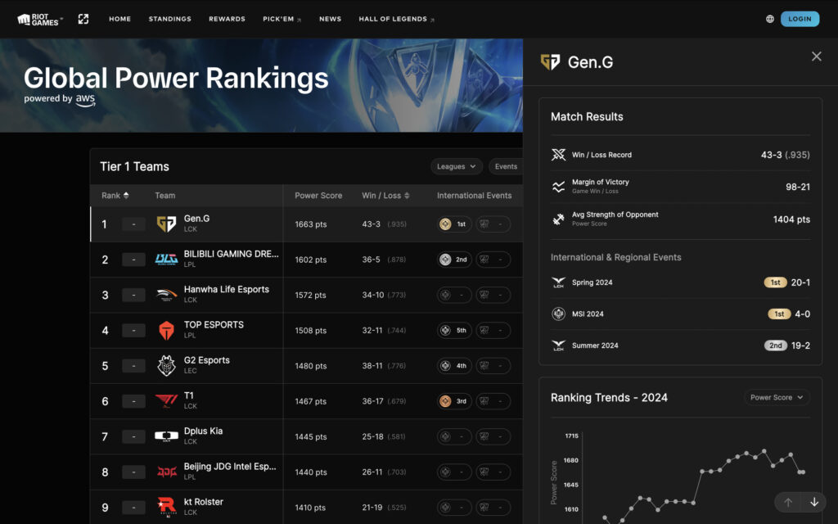The width and height of the screenshot is (838, 524).
Task: Click the LCK icon next to Spring 2024
Action: 559,282
